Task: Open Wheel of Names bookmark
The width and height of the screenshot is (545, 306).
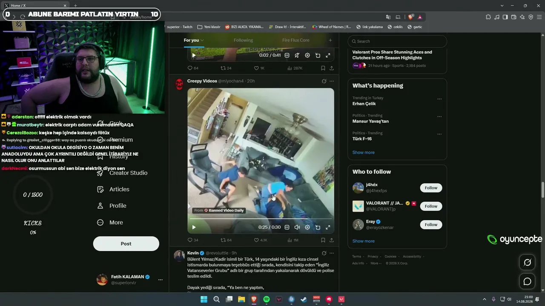Action: (x=332, y=27)
